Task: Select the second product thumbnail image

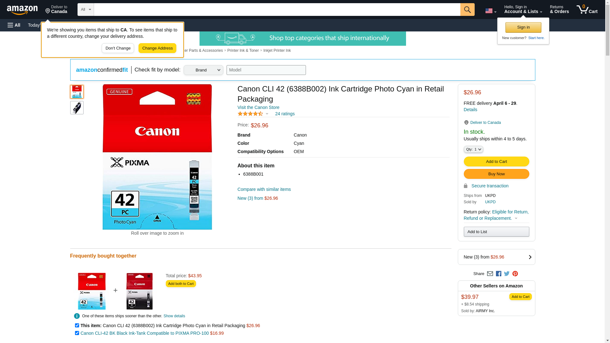Action: pyautogui.click(x=77, y=108)
